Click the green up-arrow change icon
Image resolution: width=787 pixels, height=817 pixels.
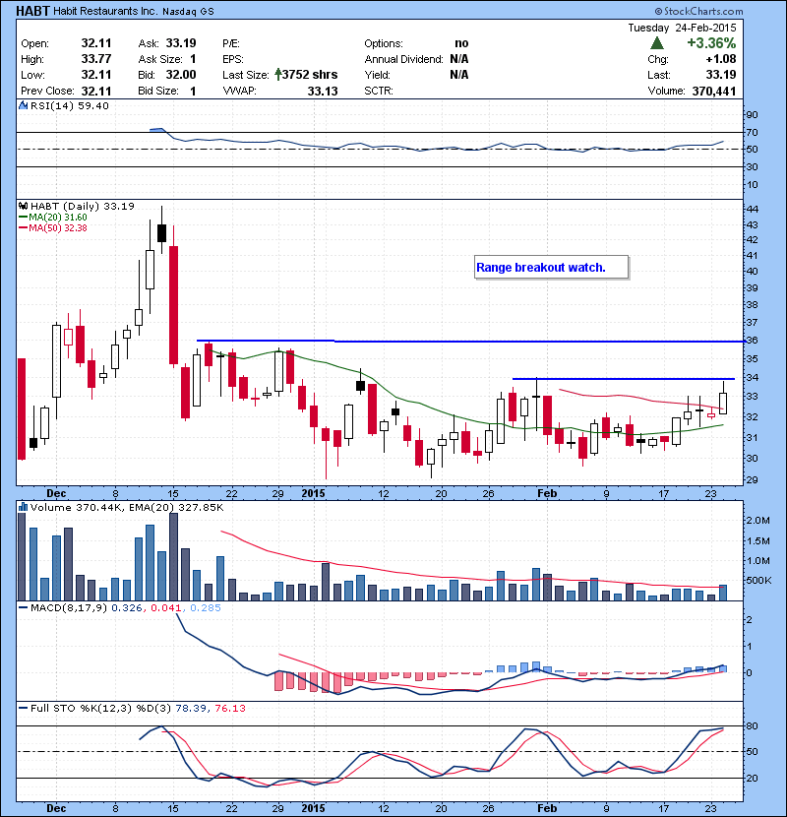tap(657, 43)
